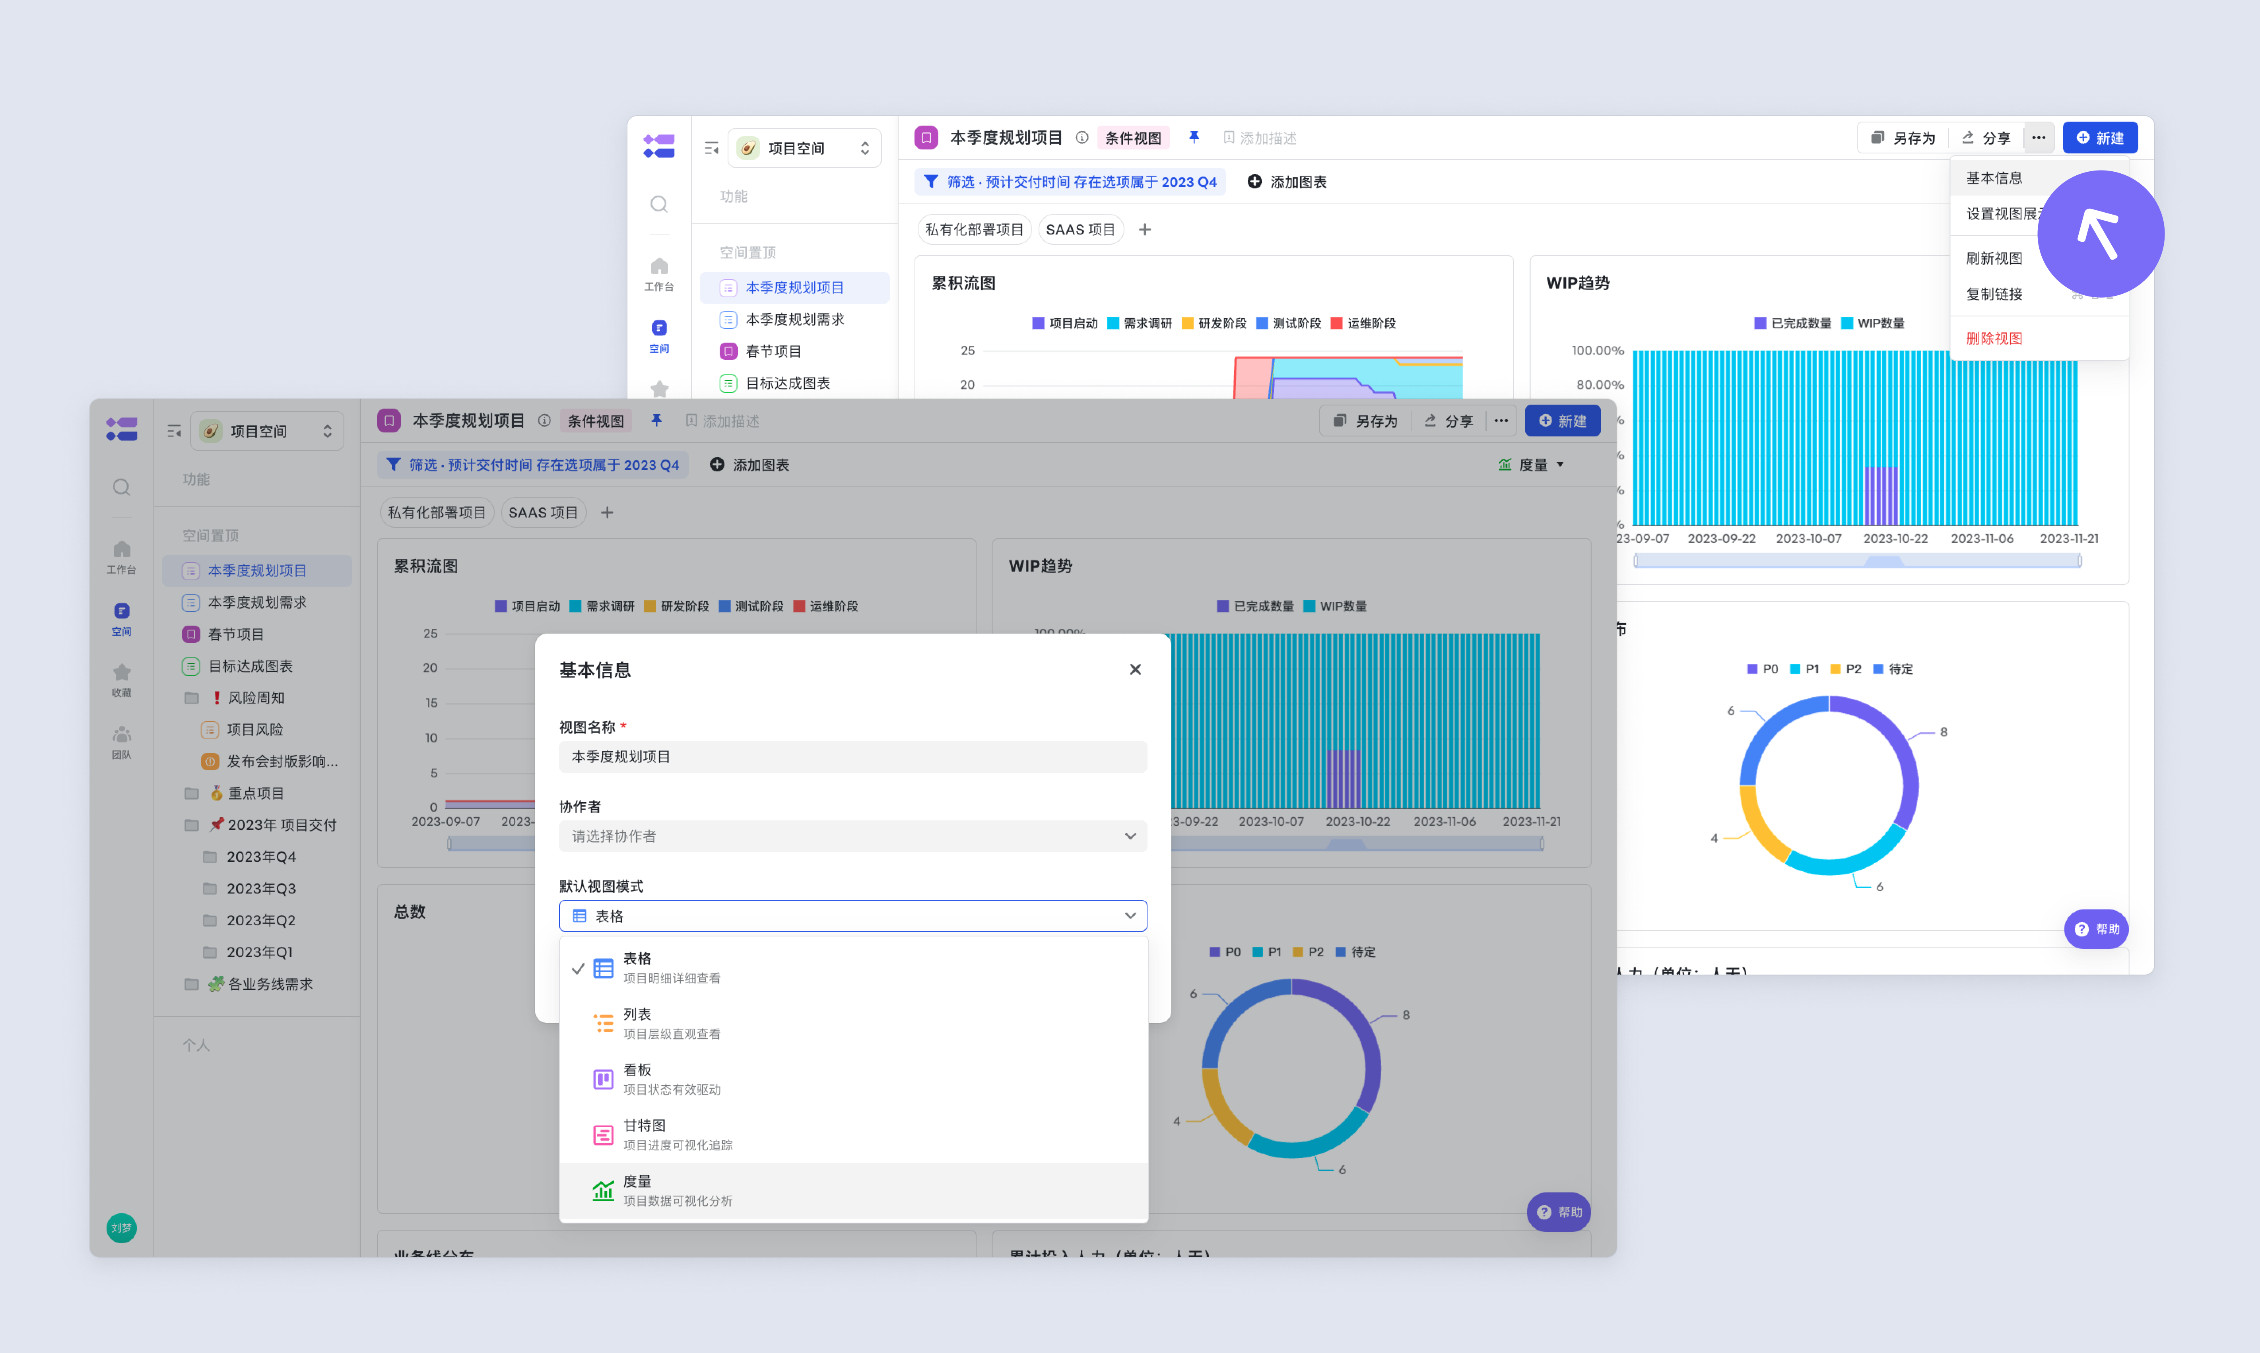Expand the 重点项目 folder
Screen dimensions: 2260x1353
tap(257, 793)
